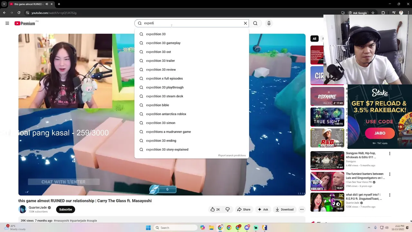412x232 pixels.
Task: Click the Ask Google lens button
Action: tap(358, 13)
